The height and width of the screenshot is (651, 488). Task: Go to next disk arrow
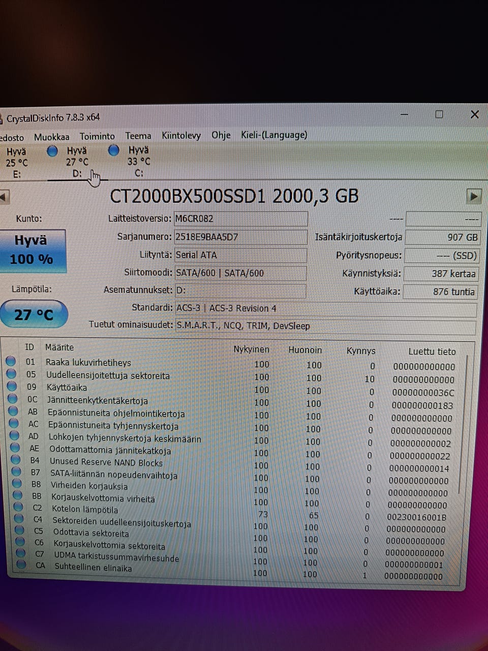[x=473, y=196]
